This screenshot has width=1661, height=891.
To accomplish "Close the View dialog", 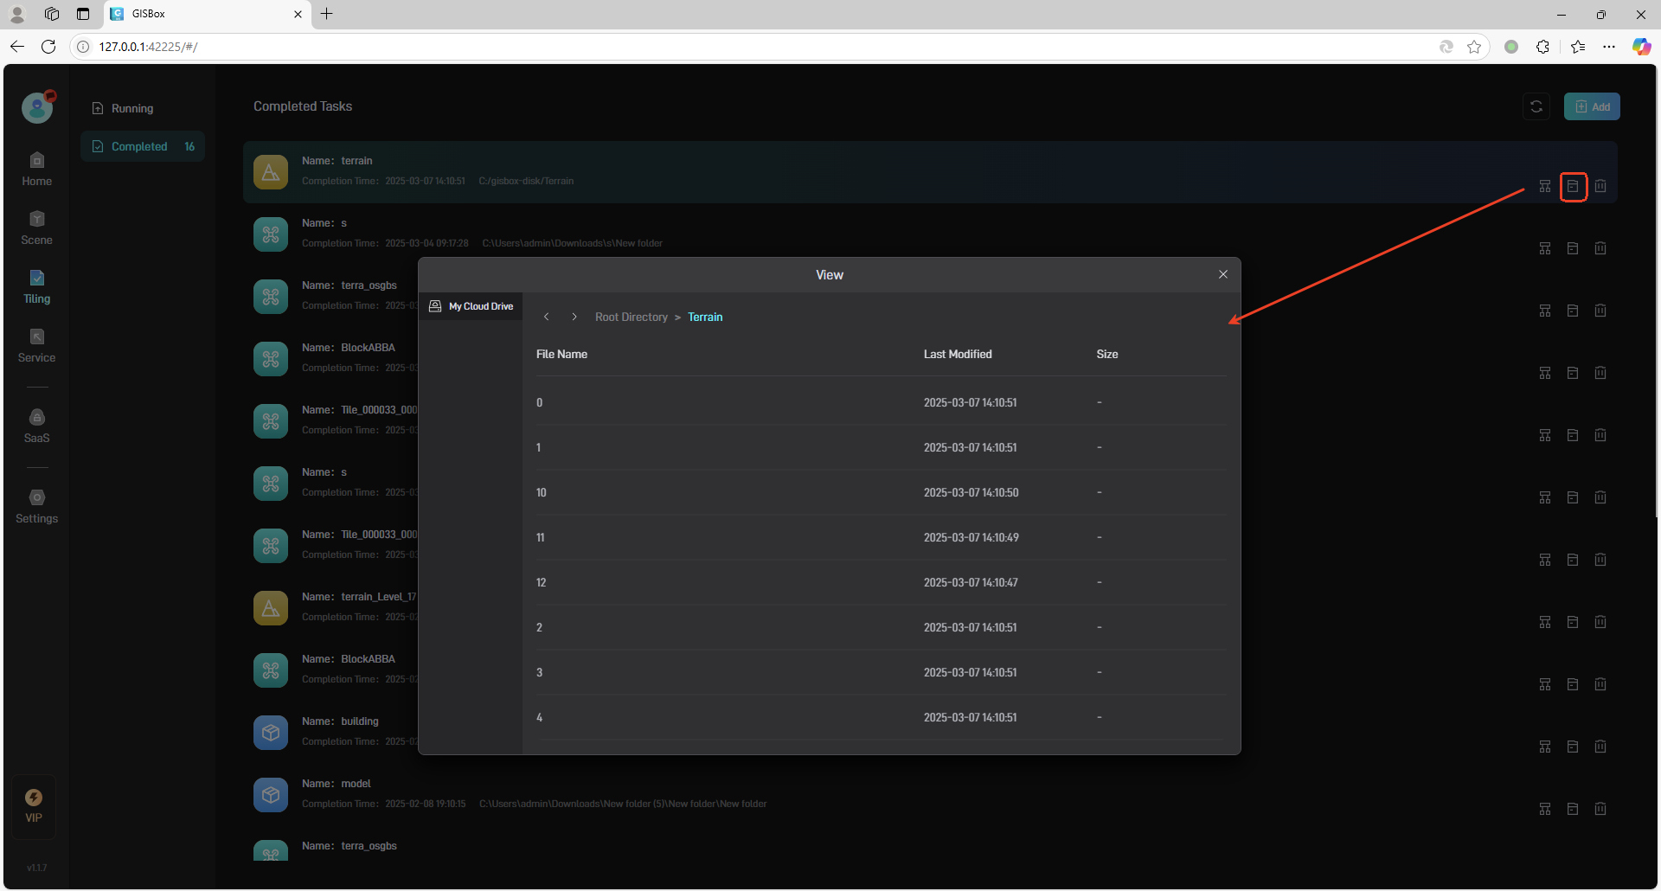I will [x=1223, y=274].
